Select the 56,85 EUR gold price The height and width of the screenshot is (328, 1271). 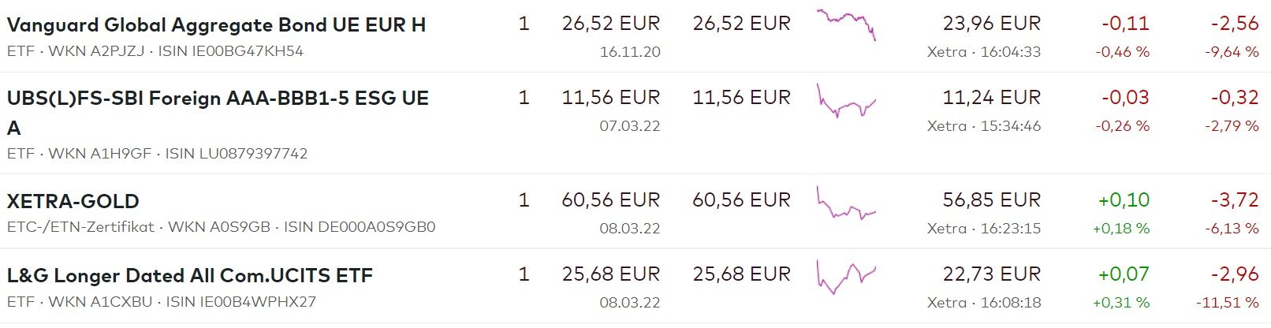991,199
